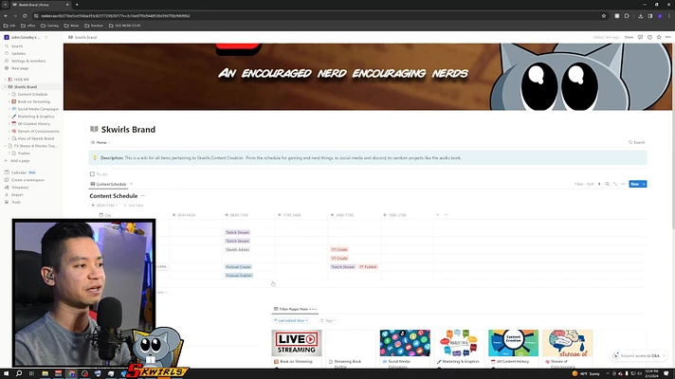Click the YT Publish tag

pos(368,266)
